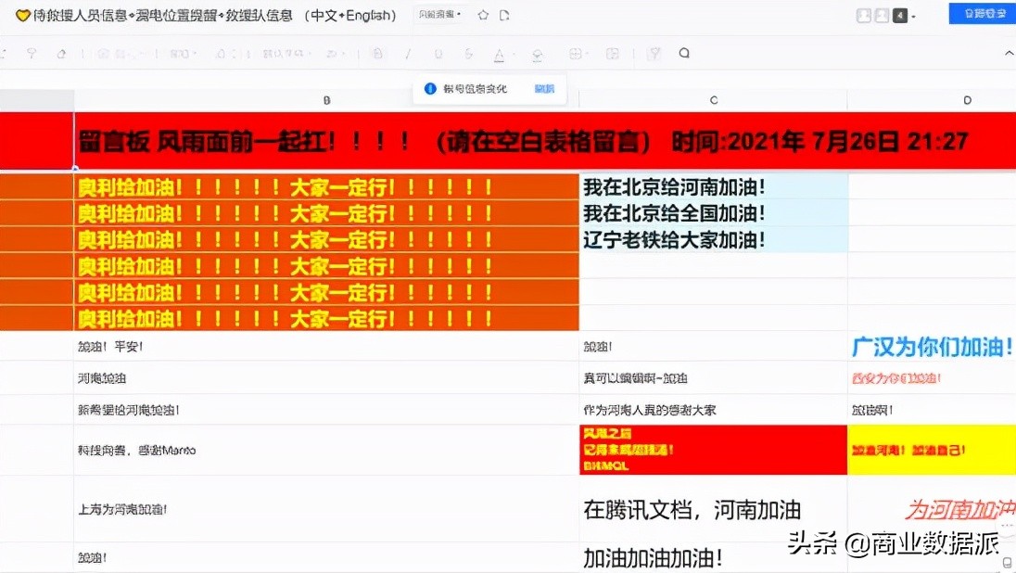Open the fill color paint bucket
The height and width of the screenshot is (573, 1016).
coord(537,55)
